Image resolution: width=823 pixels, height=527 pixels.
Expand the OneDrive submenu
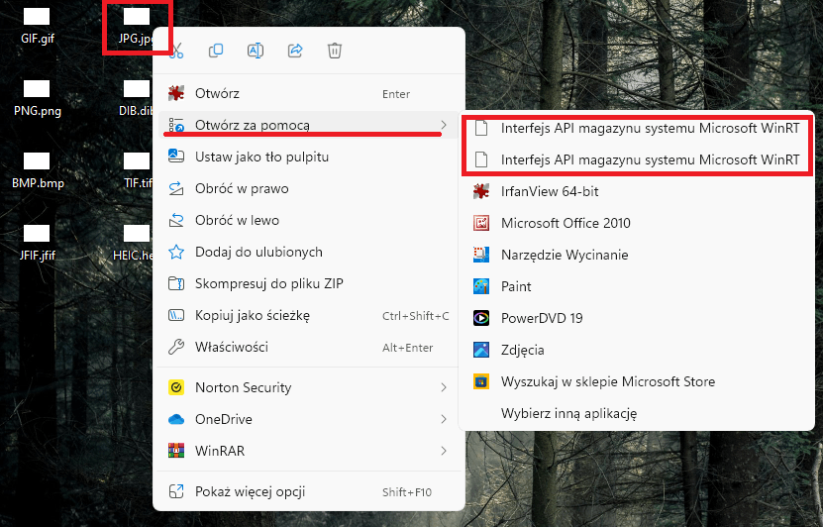click(x=309, y=419)
